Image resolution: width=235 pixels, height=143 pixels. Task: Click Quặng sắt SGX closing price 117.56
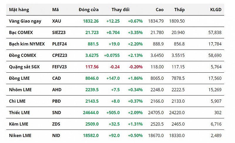pos(92,67)
